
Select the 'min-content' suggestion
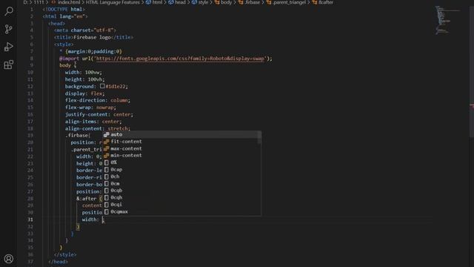tap(182, 155)
